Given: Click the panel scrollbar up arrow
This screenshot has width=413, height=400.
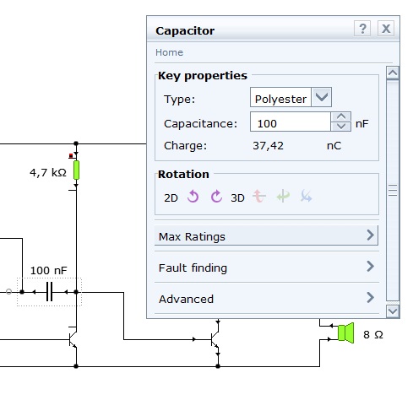Looking at the screenshot, I should pos(393,73).
